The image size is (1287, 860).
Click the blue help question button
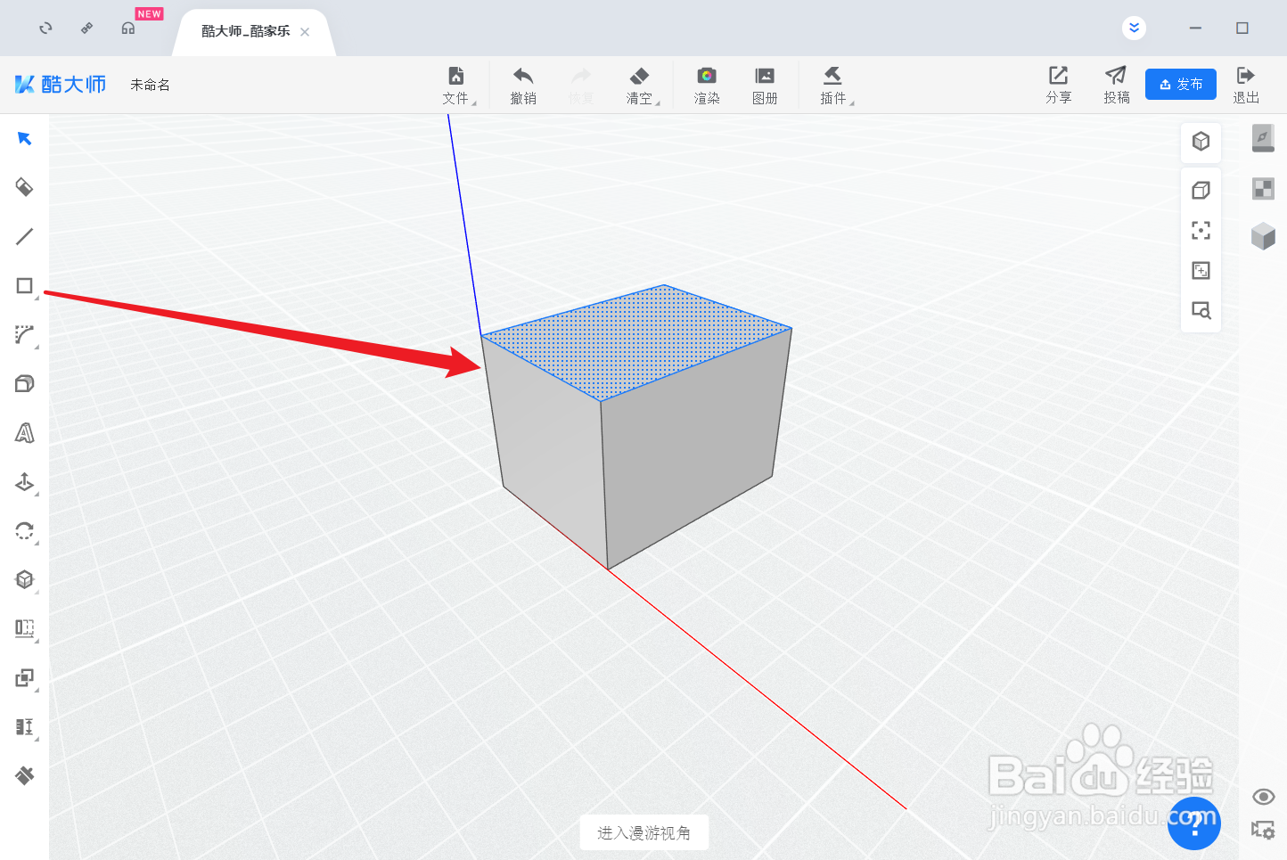coord(1194,823)
